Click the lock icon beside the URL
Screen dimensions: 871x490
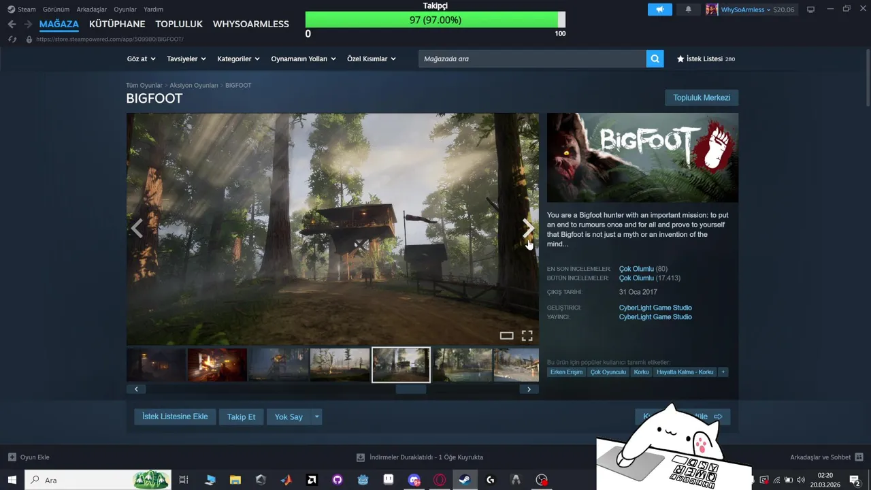click(x=29, y=39)
